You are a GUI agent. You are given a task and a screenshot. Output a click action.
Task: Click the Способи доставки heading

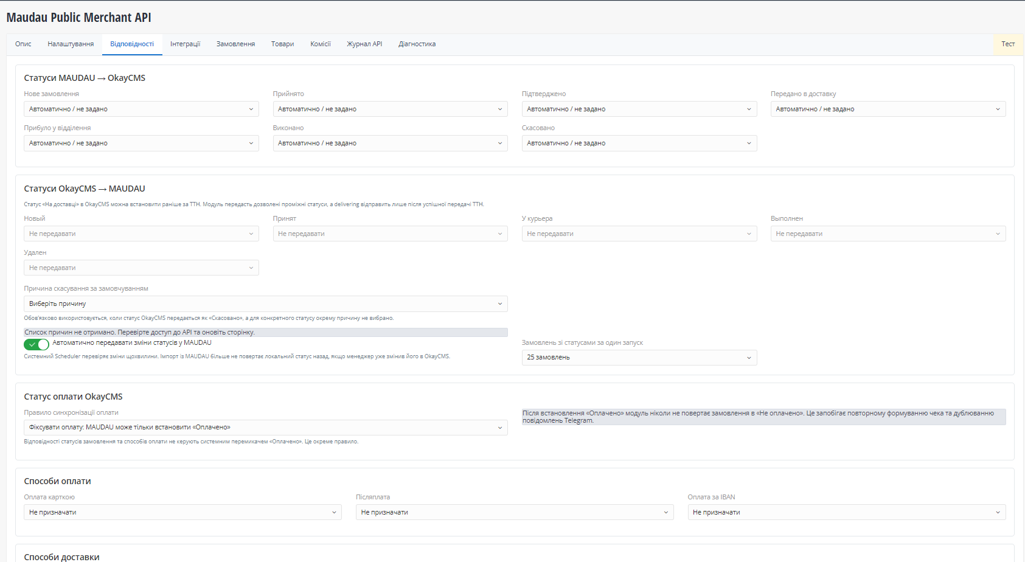(61, 557)
